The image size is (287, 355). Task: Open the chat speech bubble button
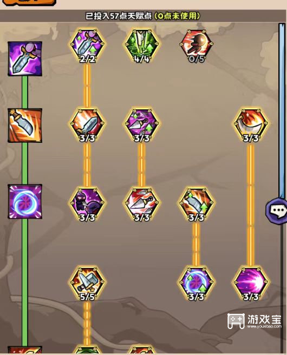click(277, 211)
